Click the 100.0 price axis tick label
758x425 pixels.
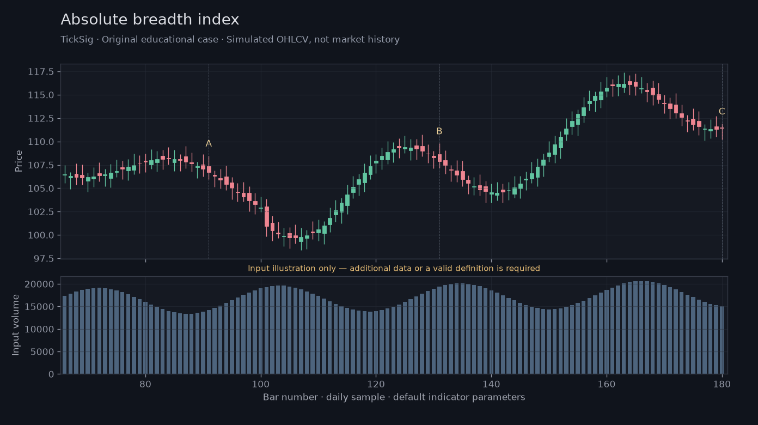click(x=41, y=235)
